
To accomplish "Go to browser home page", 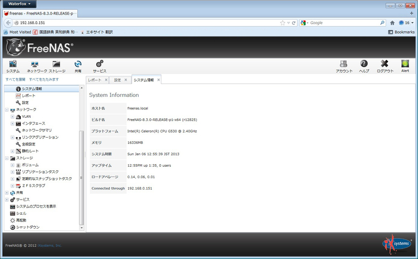I will 392,23.
